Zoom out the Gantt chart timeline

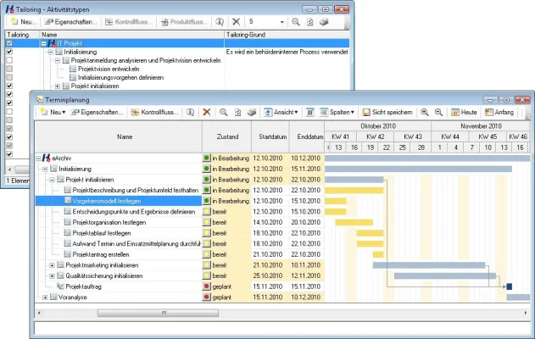click(x=438, y=112)
